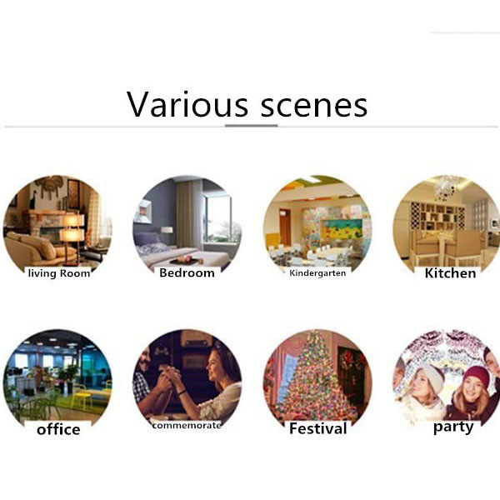
Task: Click the chandelier in Kitchen picture
Action: coord(447,187)
